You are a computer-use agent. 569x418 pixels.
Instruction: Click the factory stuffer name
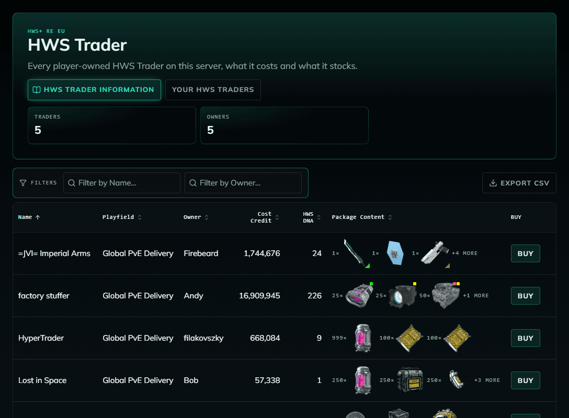pyautogui.click(x=44, y=296)
